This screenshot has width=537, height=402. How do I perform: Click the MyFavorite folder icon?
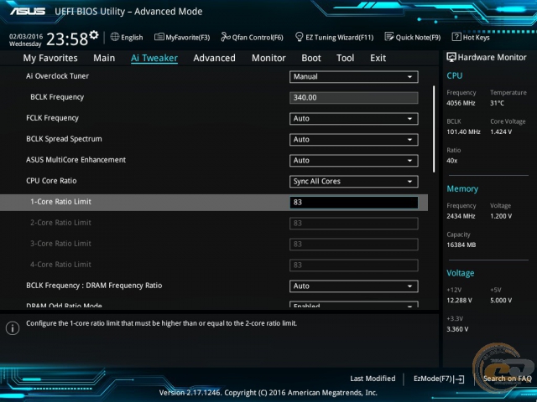click(x=159, y=37)
